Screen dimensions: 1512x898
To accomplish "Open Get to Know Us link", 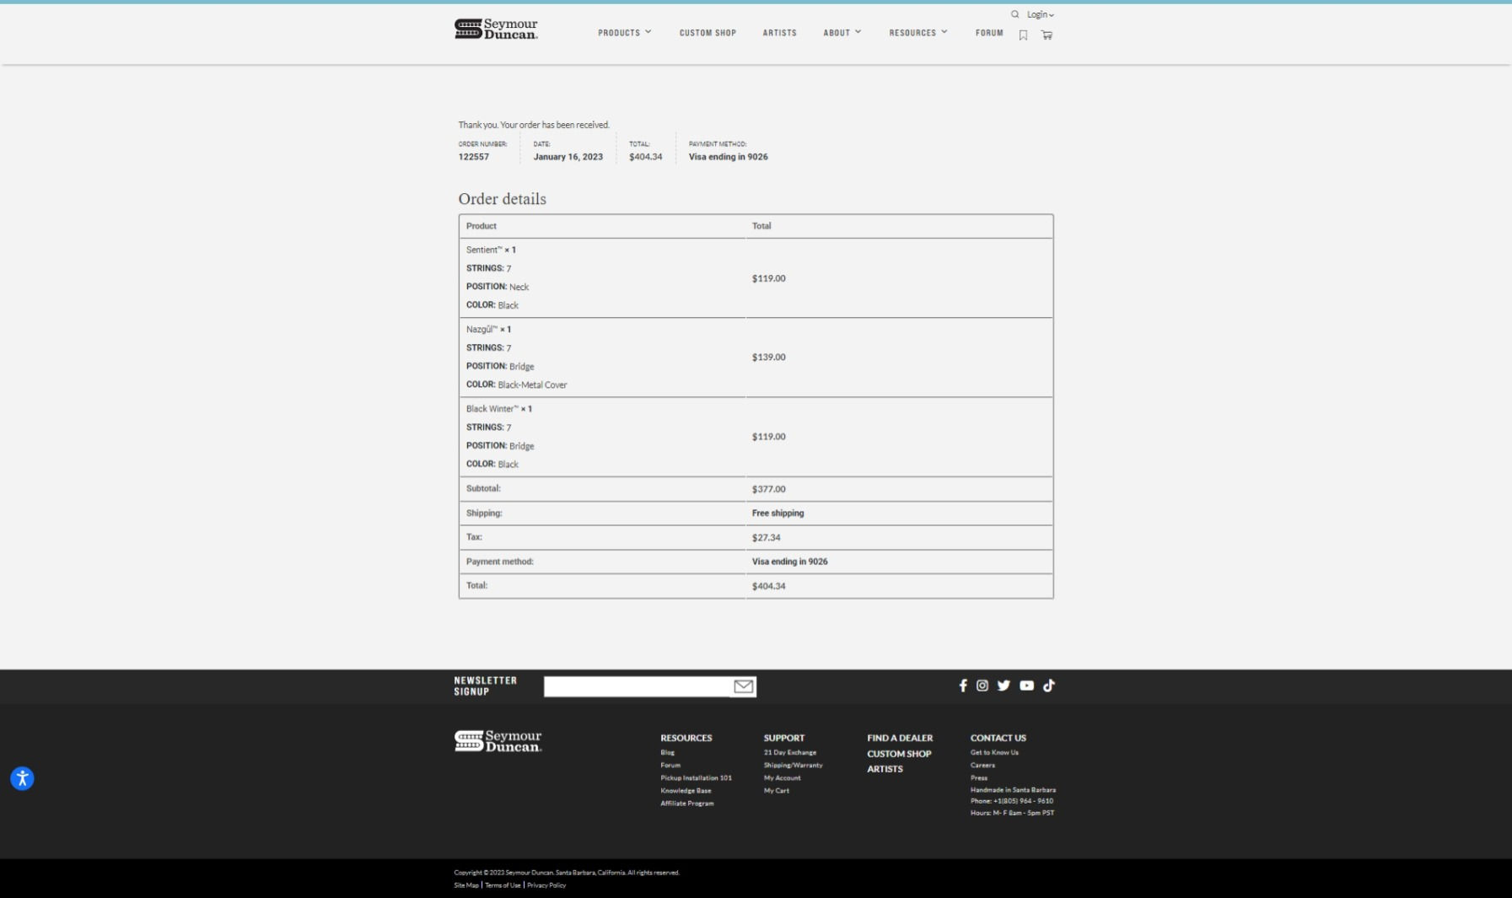I will tap(994, 753).
